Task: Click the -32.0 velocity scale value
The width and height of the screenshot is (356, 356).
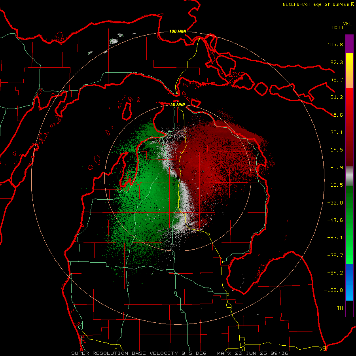Action: tap(335, 203)
